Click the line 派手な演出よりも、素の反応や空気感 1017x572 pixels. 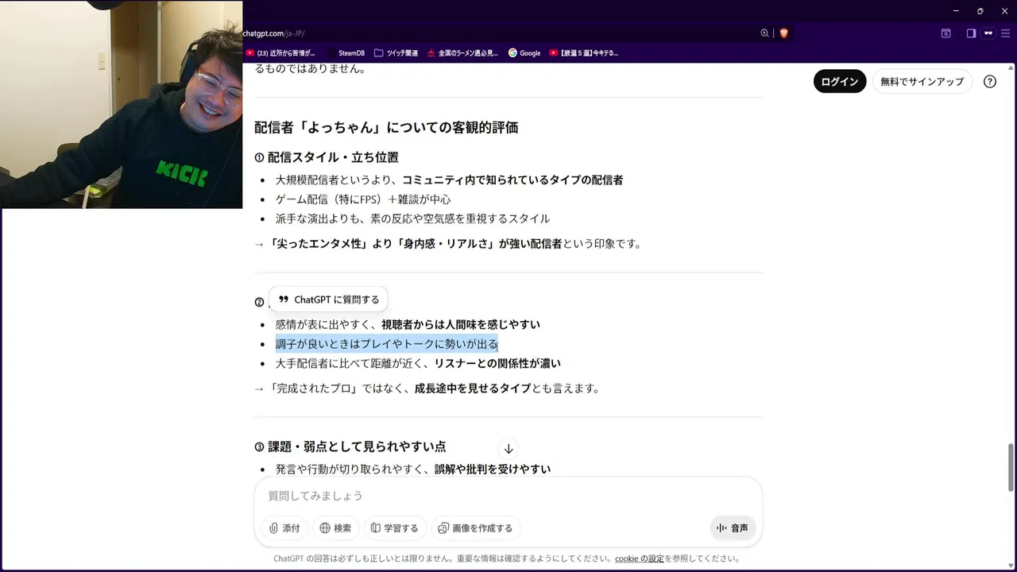(412, 218)
